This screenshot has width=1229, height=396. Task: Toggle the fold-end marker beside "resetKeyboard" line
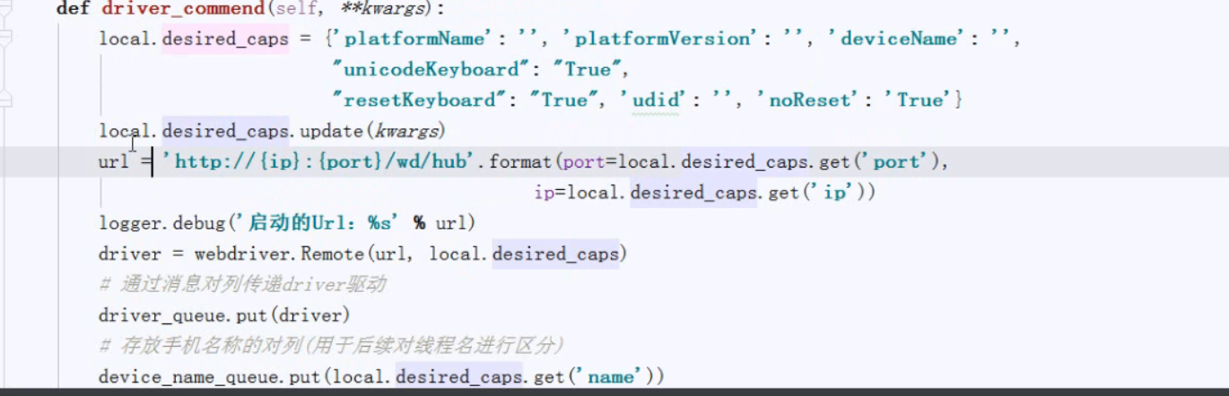click(5, 99)
